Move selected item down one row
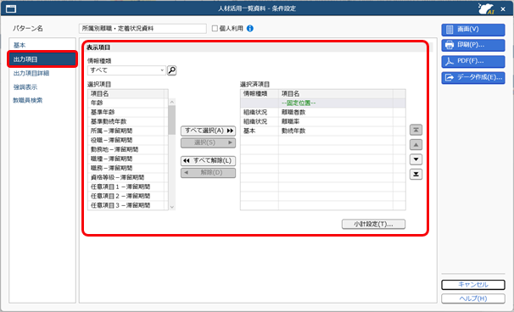Viewport: 514px width, 312px height. click(x=416, y=159)
